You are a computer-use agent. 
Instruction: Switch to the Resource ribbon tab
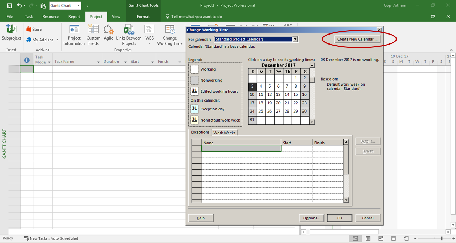coord(51,17)
